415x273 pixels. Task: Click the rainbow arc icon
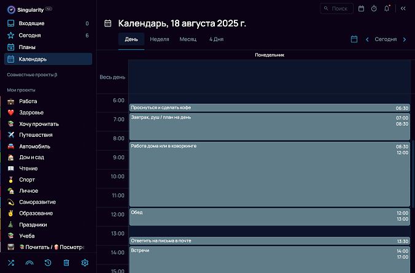click(x=29, y=263)
